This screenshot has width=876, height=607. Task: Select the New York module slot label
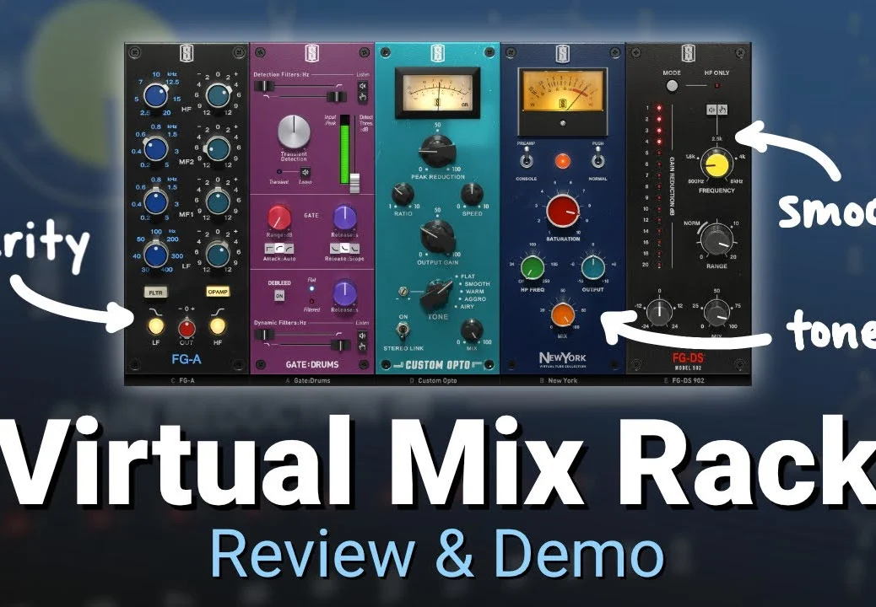pos(559,380)
